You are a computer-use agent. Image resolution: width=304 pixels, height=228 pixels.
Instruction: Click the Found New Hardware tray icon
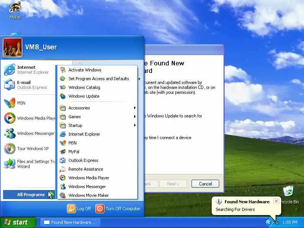(x=276, y=222)
